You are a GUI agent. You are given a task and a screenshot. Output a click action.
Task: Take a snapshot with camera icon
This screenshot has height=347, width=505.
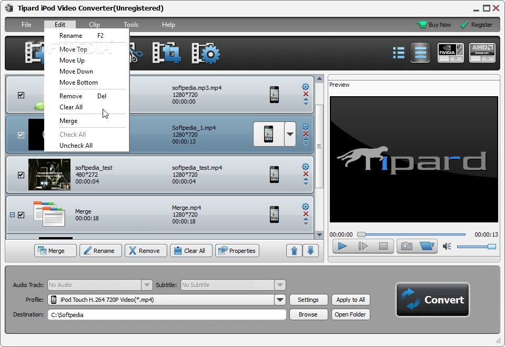pos(407,246)
